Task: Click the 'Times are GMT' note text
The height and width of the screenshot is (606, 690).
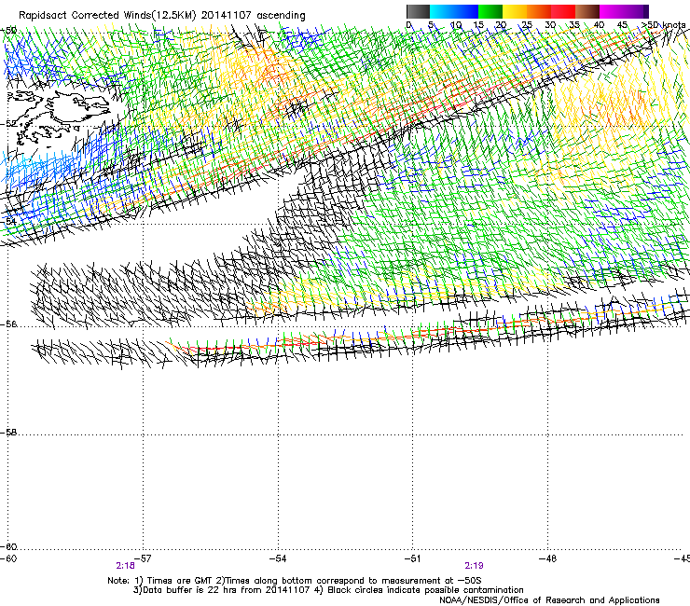Action: pos(180,581)
